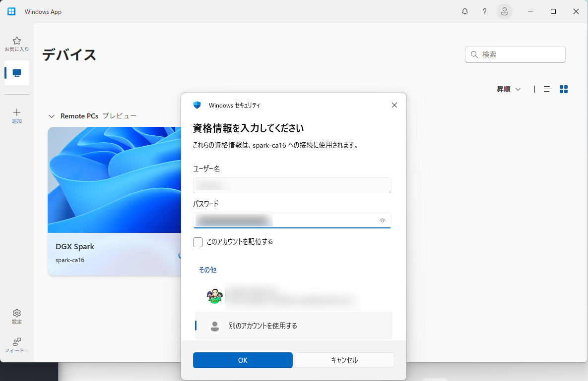Click the Windows App logo icon
The image size is (588, 381).
(11, 11)
